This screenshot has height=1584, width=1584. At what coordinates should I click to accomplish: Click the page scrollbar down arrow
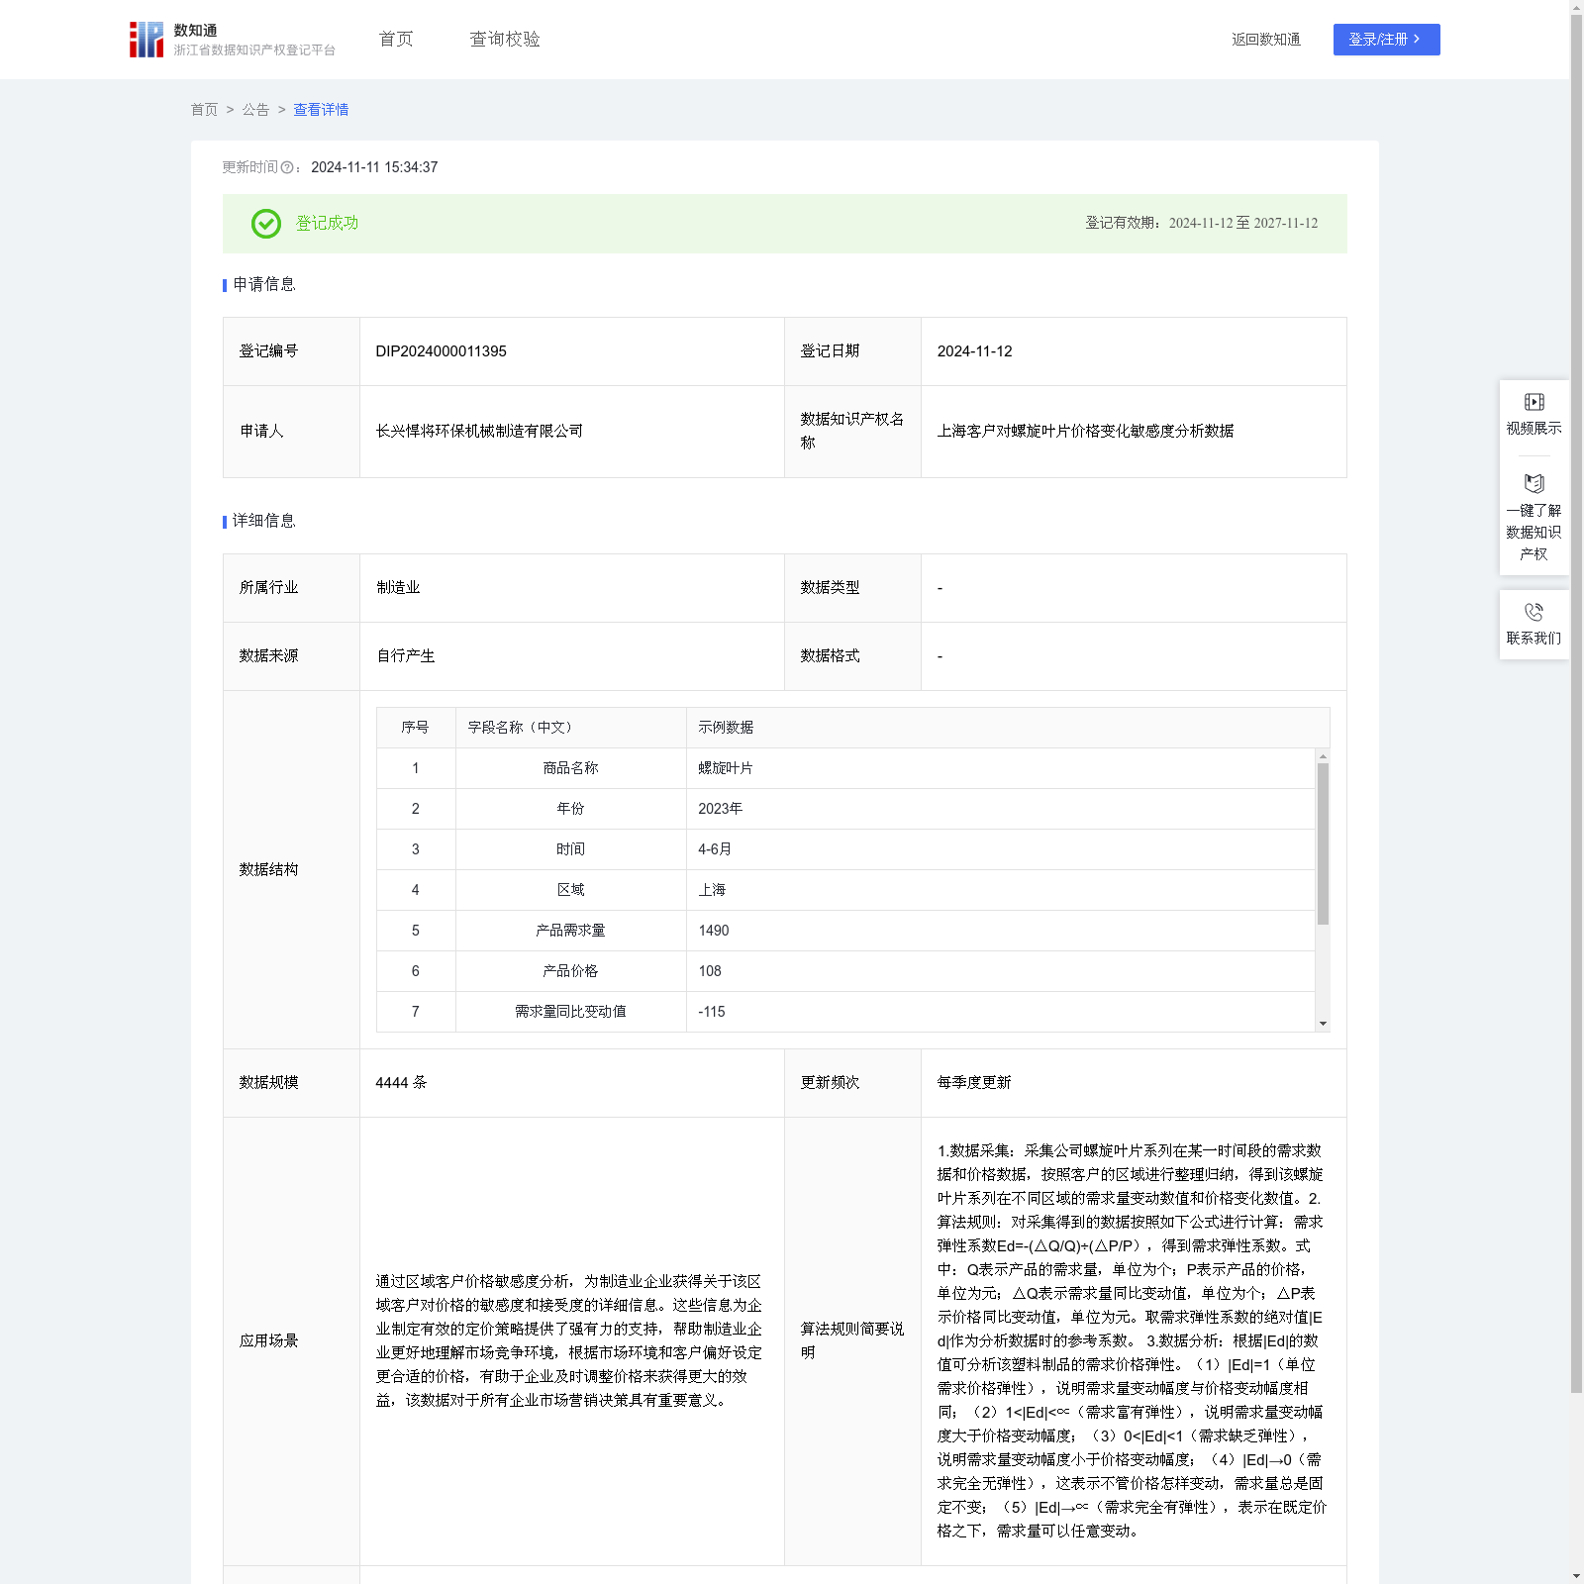[x=1576, y=1575]
